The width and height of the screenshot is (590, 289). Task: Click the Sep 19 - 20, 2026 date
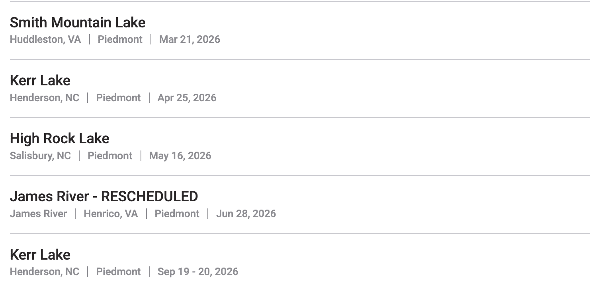(x=198, y=272)
